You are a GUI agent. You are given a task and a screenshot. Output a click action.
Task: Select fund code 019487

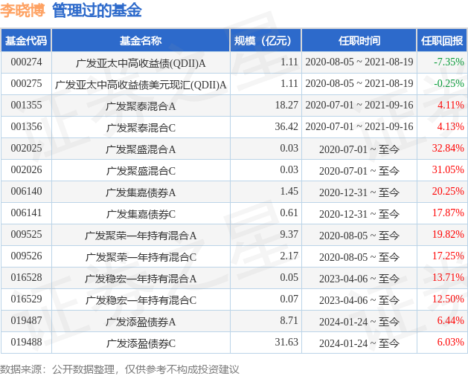(26, 320)
